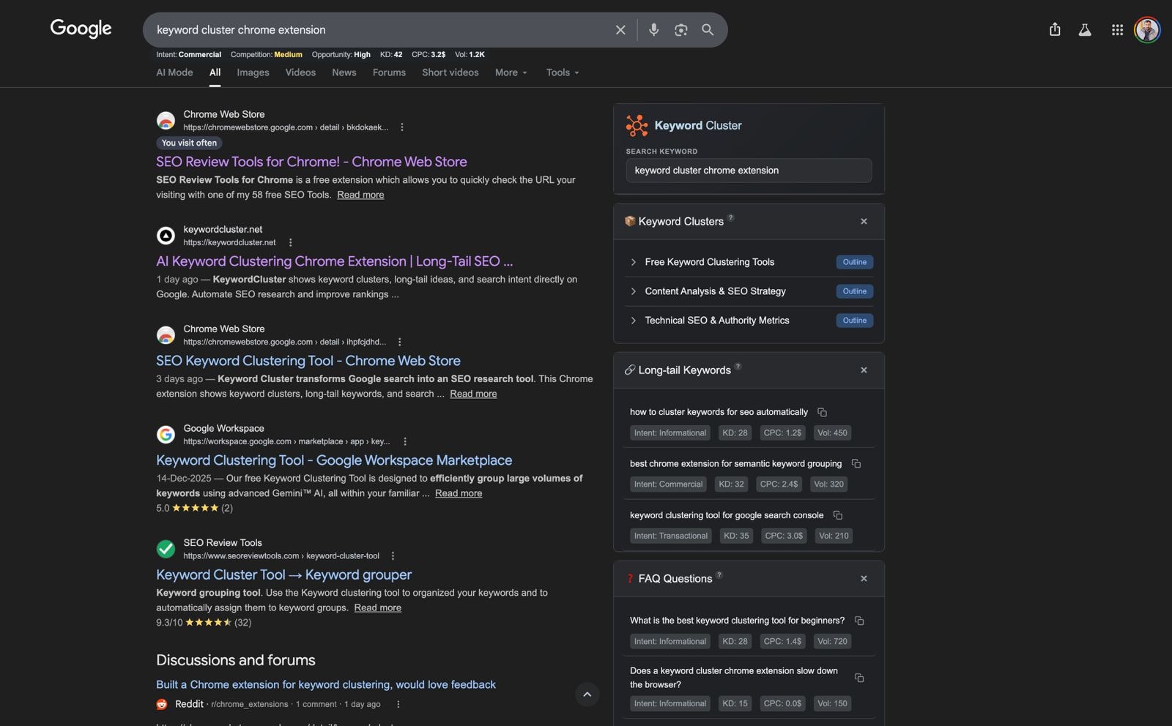
Task: Click the scroll-to-top arrow button
Action: pos(586,695)
